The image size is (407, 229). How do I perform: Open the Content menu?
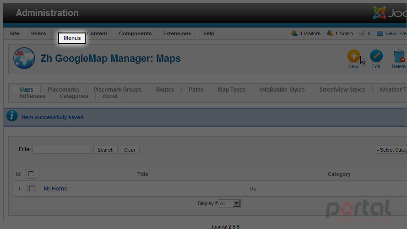[97, 33]
